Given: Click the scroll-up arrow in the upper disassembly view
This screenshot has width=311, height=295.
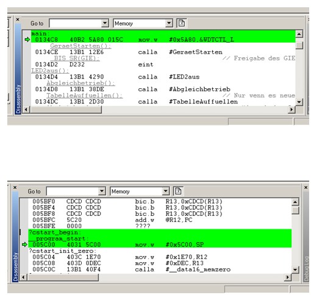Looking at the screenshot, I should pos(299,34).
